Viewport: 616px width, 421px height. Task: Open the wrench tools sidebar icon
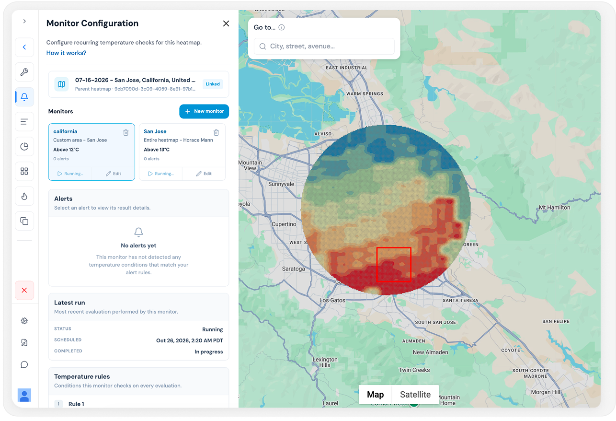(24, 72)
